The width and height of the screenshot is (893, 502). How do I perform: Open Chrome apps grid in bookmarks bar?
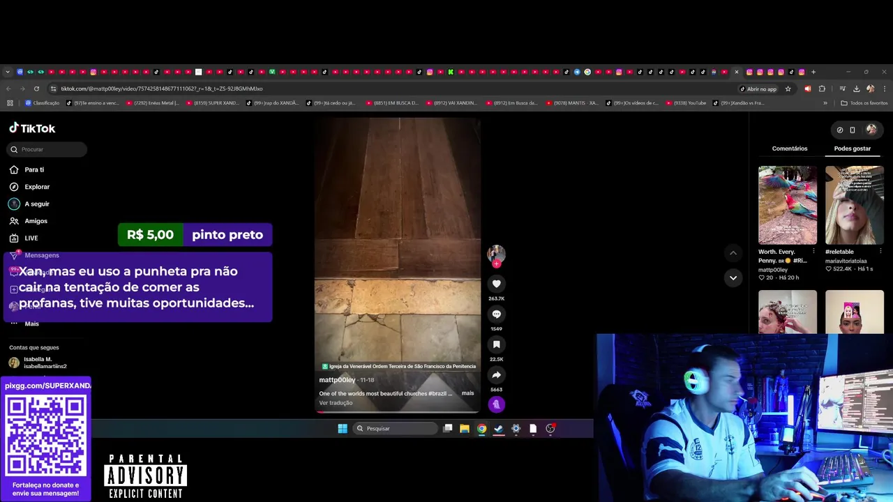point(10,103)
